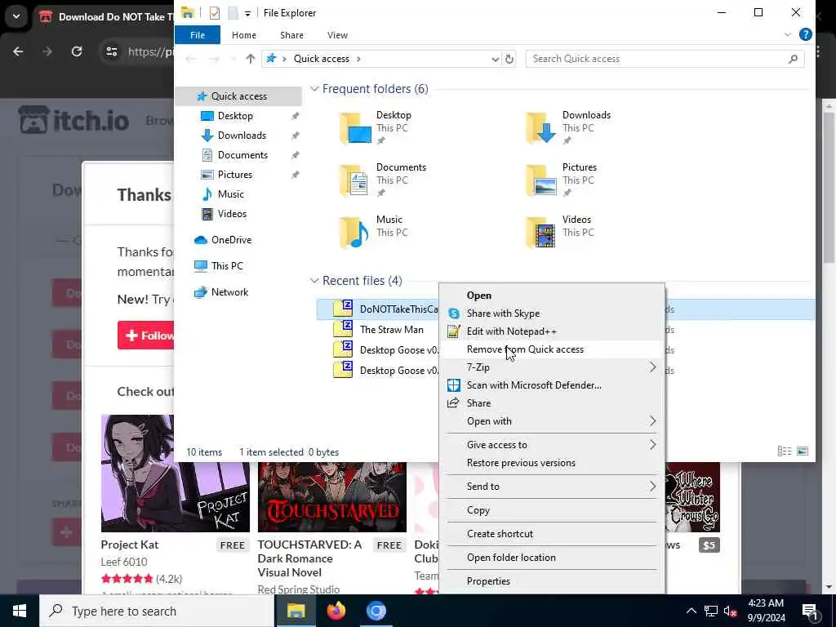
Task: Open the Pictures folder in Frequent folders
Action: [562, 180]
